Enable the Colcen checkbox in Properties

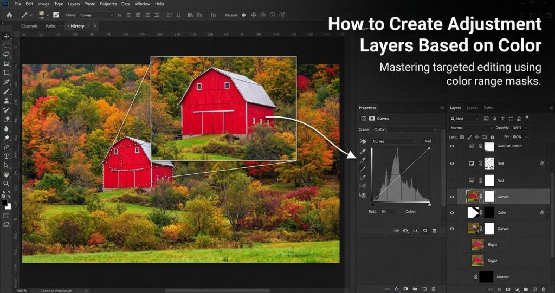402,212
